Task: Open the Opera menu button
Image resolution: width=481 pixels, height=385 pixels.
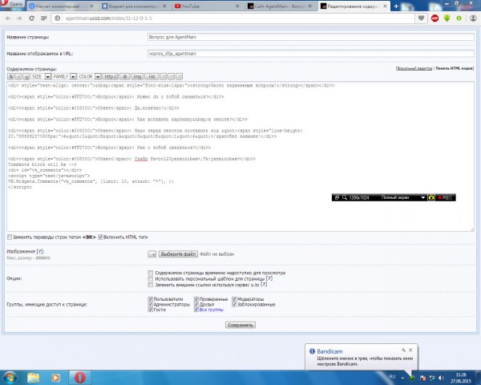Action: tap(12, 4)
